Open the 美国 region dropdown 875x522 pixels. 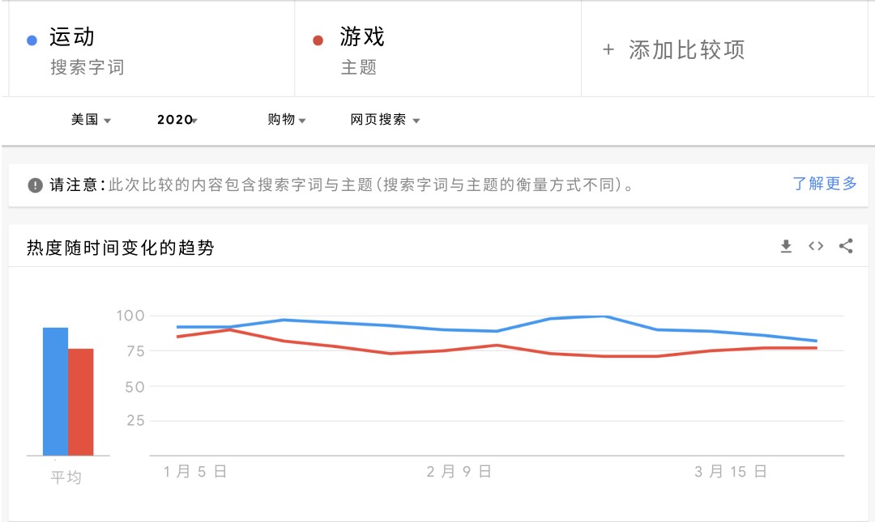pos(91,120)
